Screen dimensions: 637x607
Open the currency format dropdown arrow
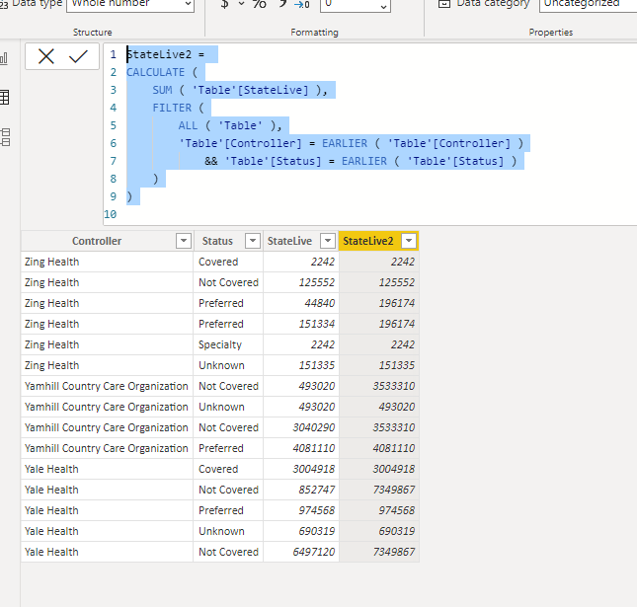click(241, 4)
